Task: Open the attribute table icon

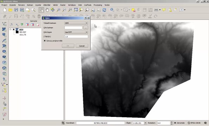Action: 145,10
